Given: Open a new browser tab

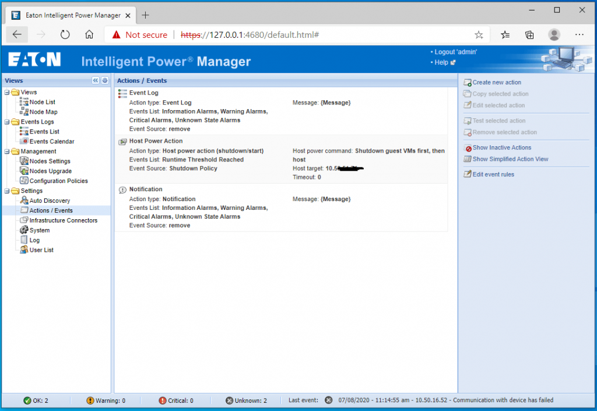Looking at the screenshot, I should [145, 15].
